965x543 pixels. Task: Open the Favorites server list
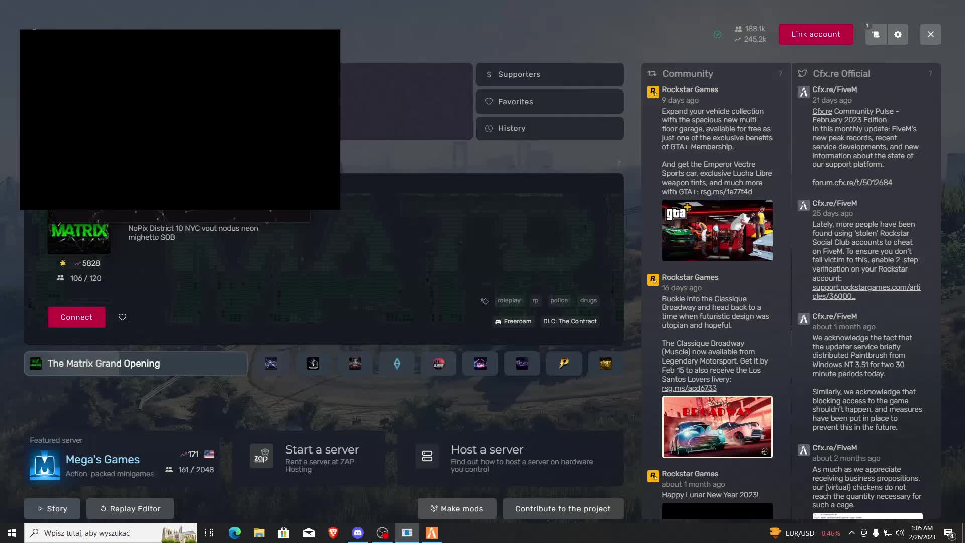pyautogui.click(x=549, y=102)
